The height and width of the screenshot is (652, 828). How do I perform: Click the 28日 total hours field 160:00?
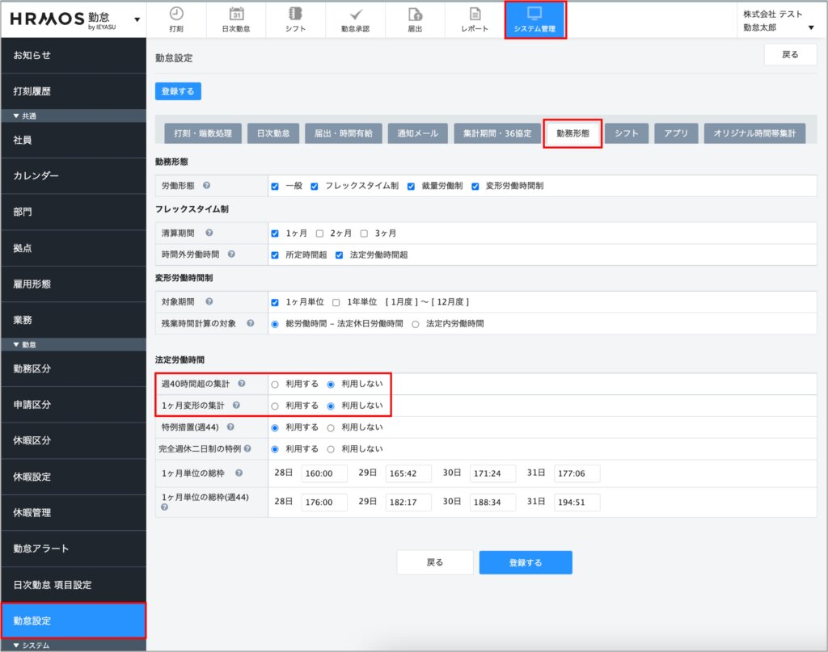pyautogui.click(x=323, y=473)
